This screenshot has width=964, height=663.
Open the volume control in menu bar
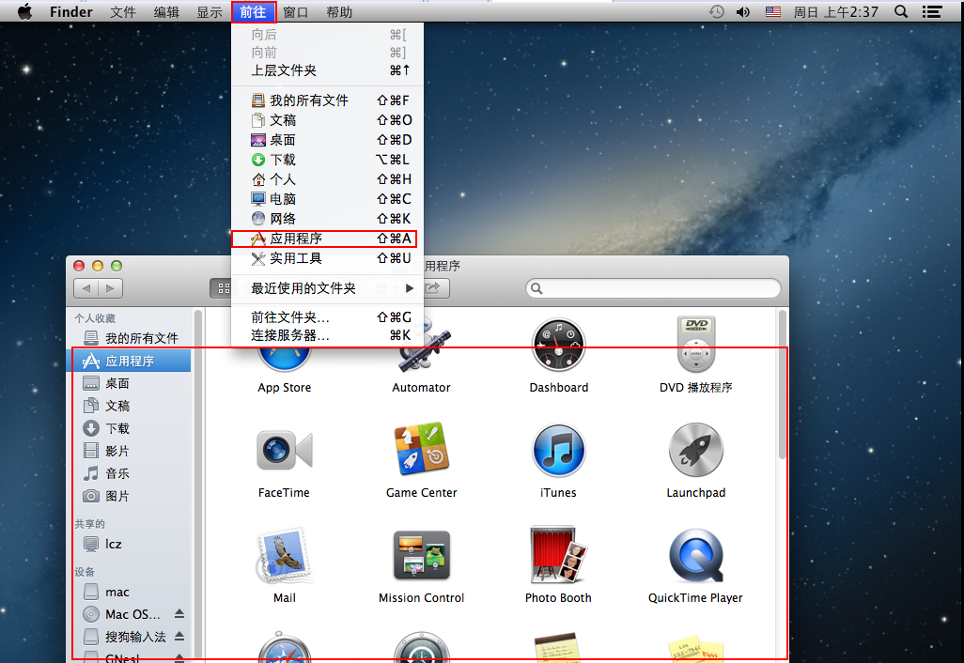(743, 12)
